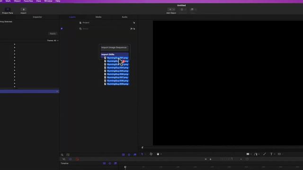The width and height of the screenshot is (303, 170).
Task: Open the Window menu
Action: [x=48, y=1]
